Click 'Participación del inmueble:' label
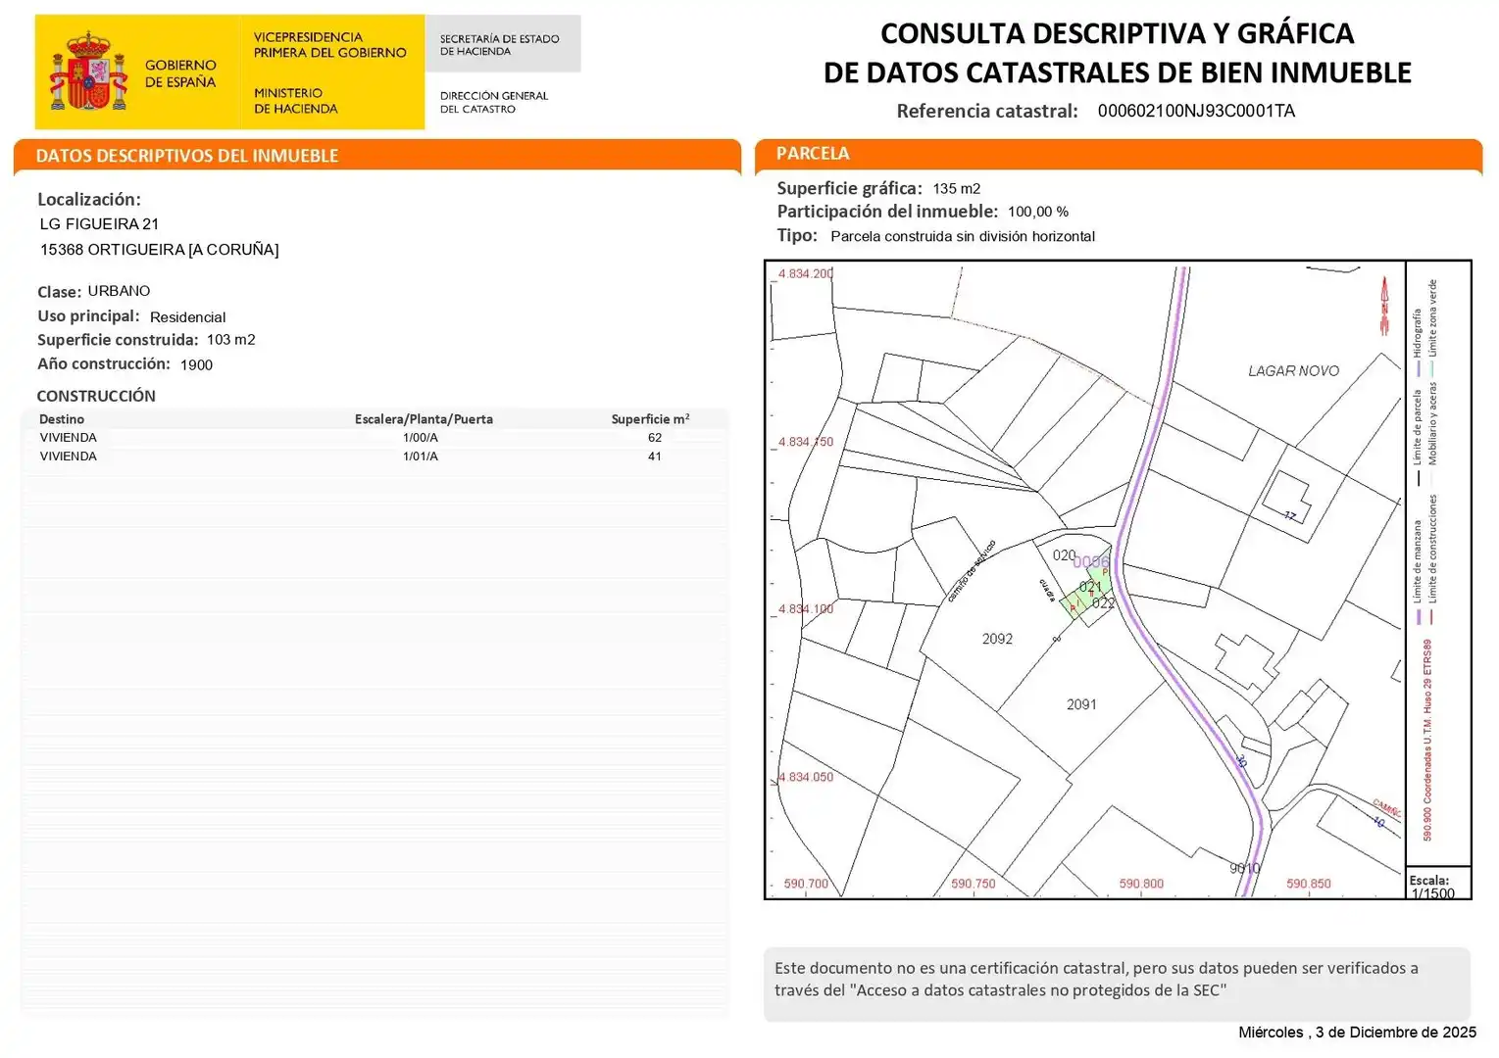The height and width of the screenshot is (1058, 1499). 887,212
